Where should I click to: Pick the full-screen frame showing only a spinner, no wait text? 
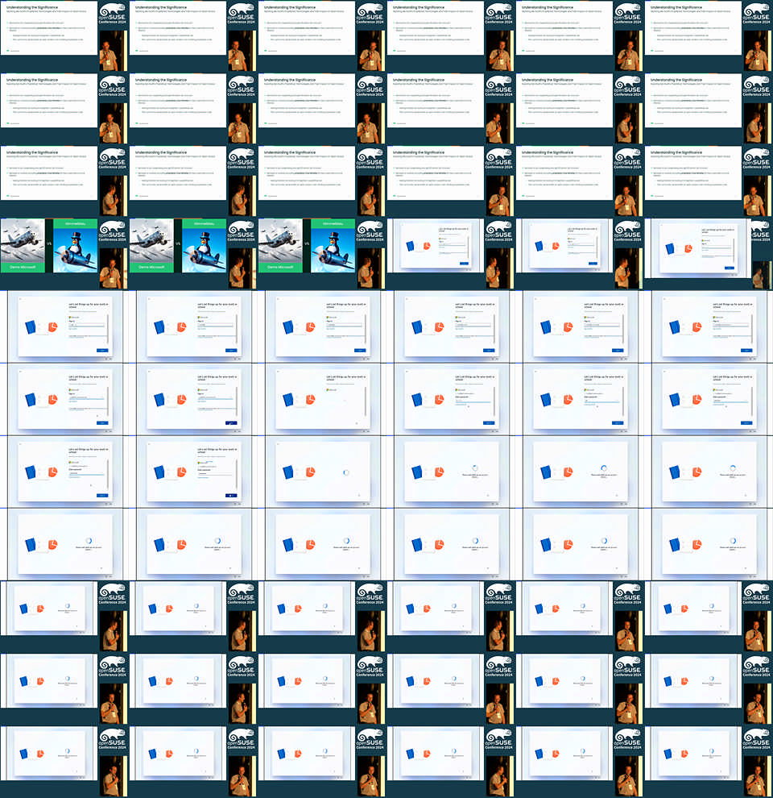point(322,472)
